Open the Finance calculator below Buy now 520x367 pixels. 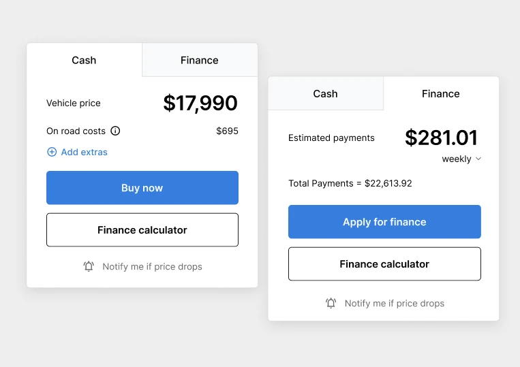tap(142, 230)
